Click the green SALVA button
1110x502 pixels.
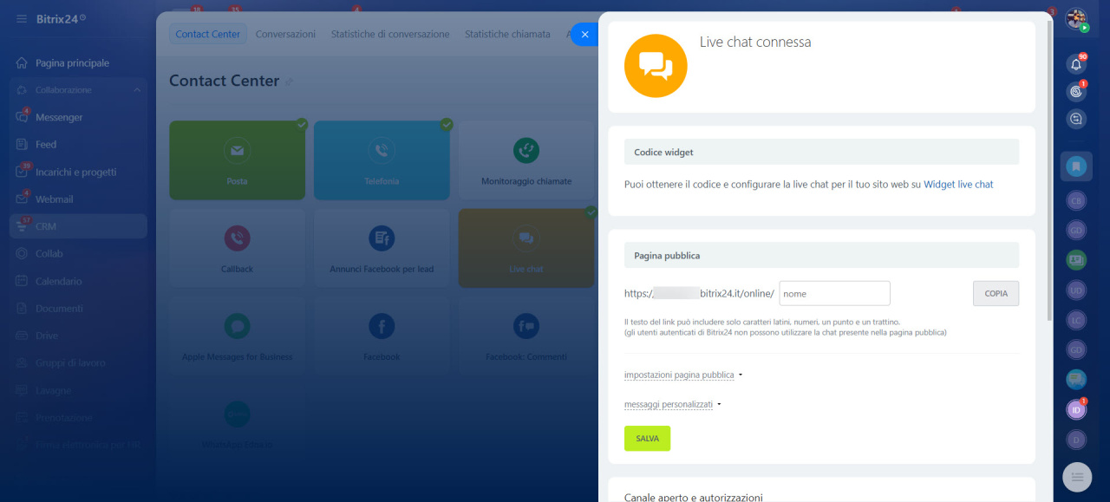coord(647,439)
